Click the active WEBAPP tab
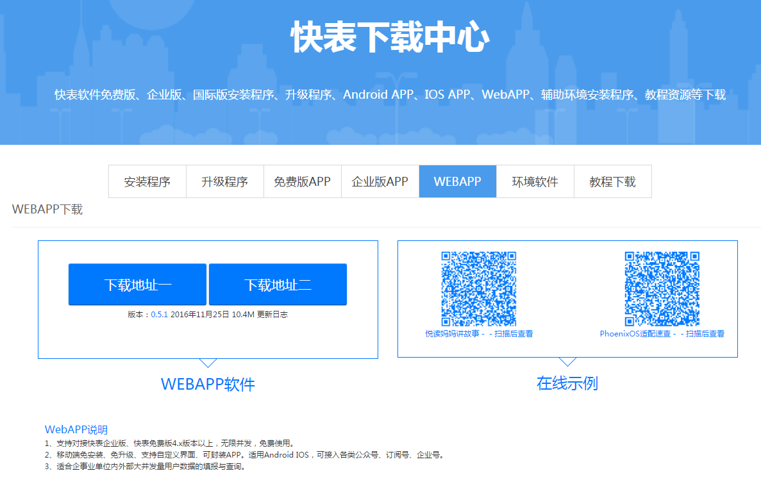The image size is (761, 489). [458, 181]
